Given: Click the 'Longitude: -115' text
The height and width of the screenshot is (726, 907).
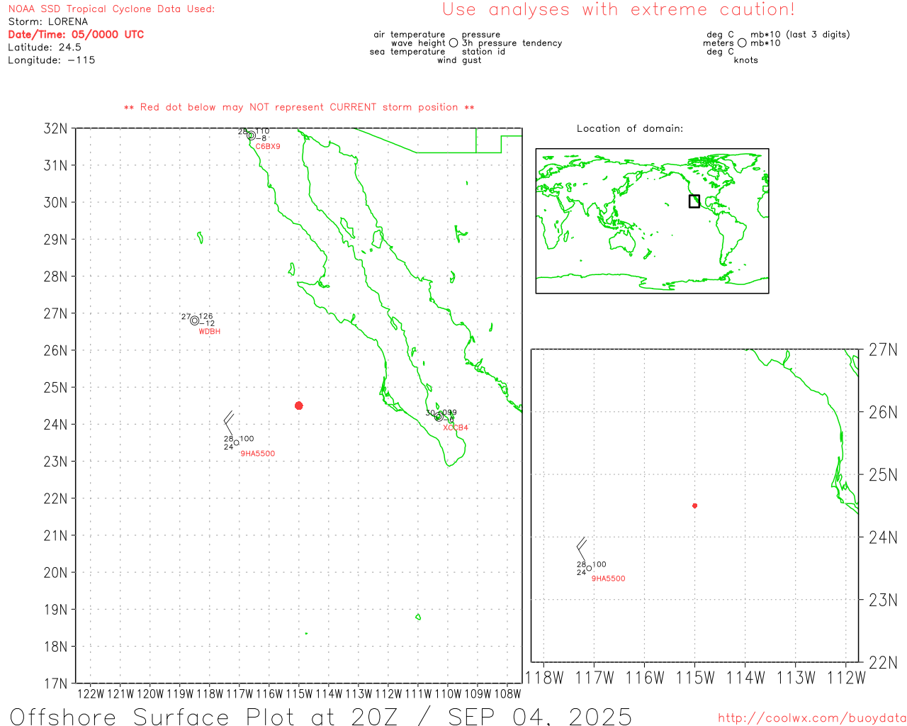Looking at the screenshot, I should pos(51,60).
